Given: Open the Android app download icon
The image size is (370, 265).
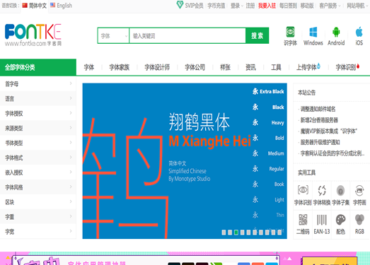Looking at the screenshot, I should point(336,33).
